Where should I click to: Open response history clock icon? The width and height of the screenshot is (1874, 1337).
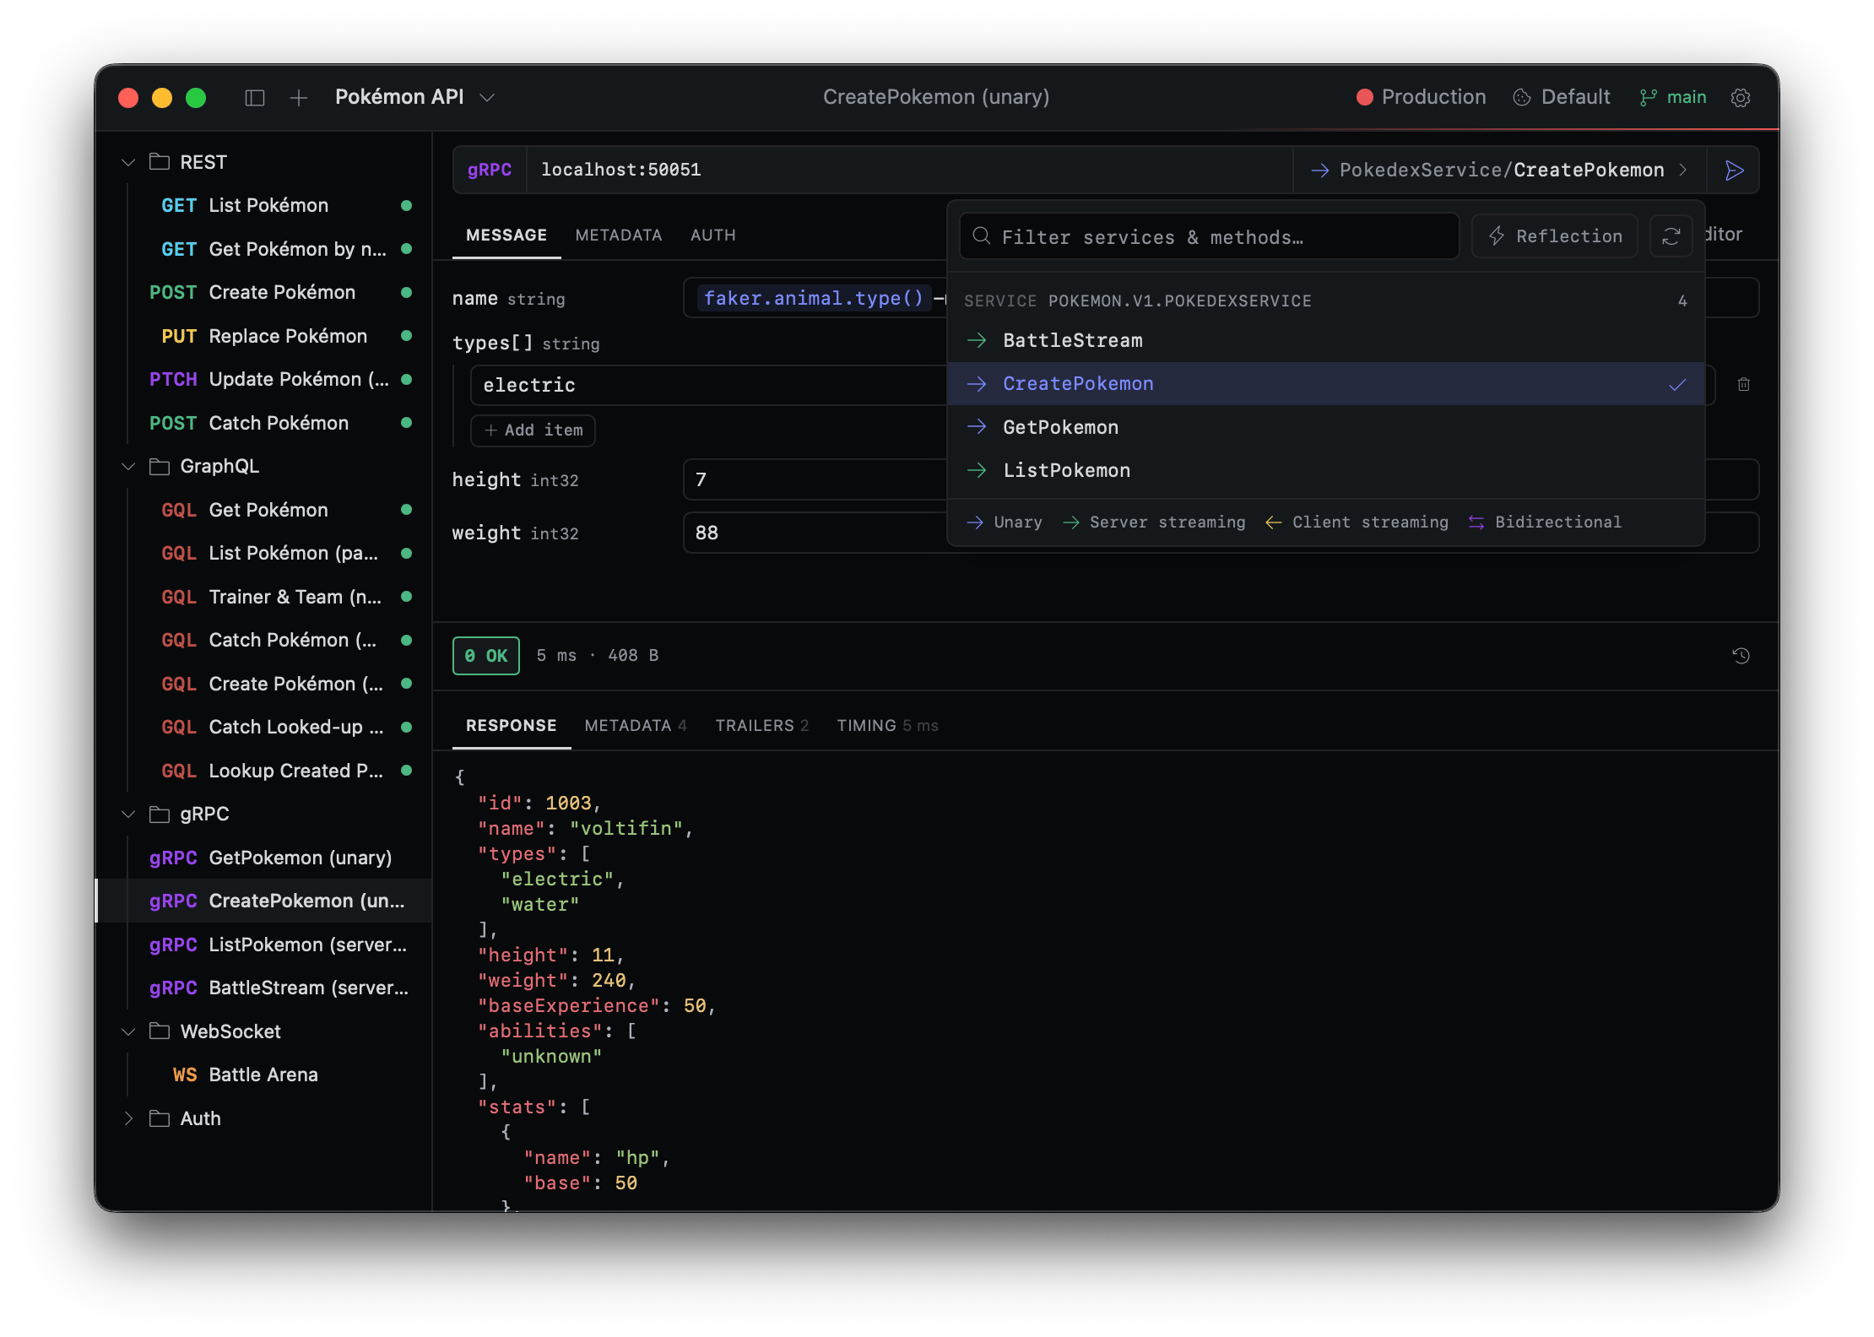click(x=1741, y=656)
